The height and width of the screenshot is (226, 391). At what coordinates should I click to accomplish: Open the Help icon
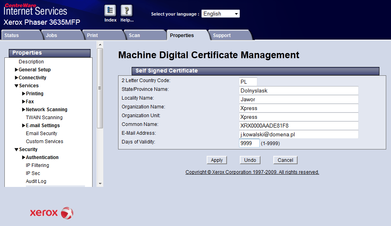[x=126, y=11]
